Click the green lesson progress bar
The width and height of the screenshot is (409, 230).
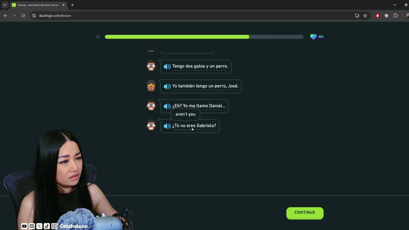204,37
